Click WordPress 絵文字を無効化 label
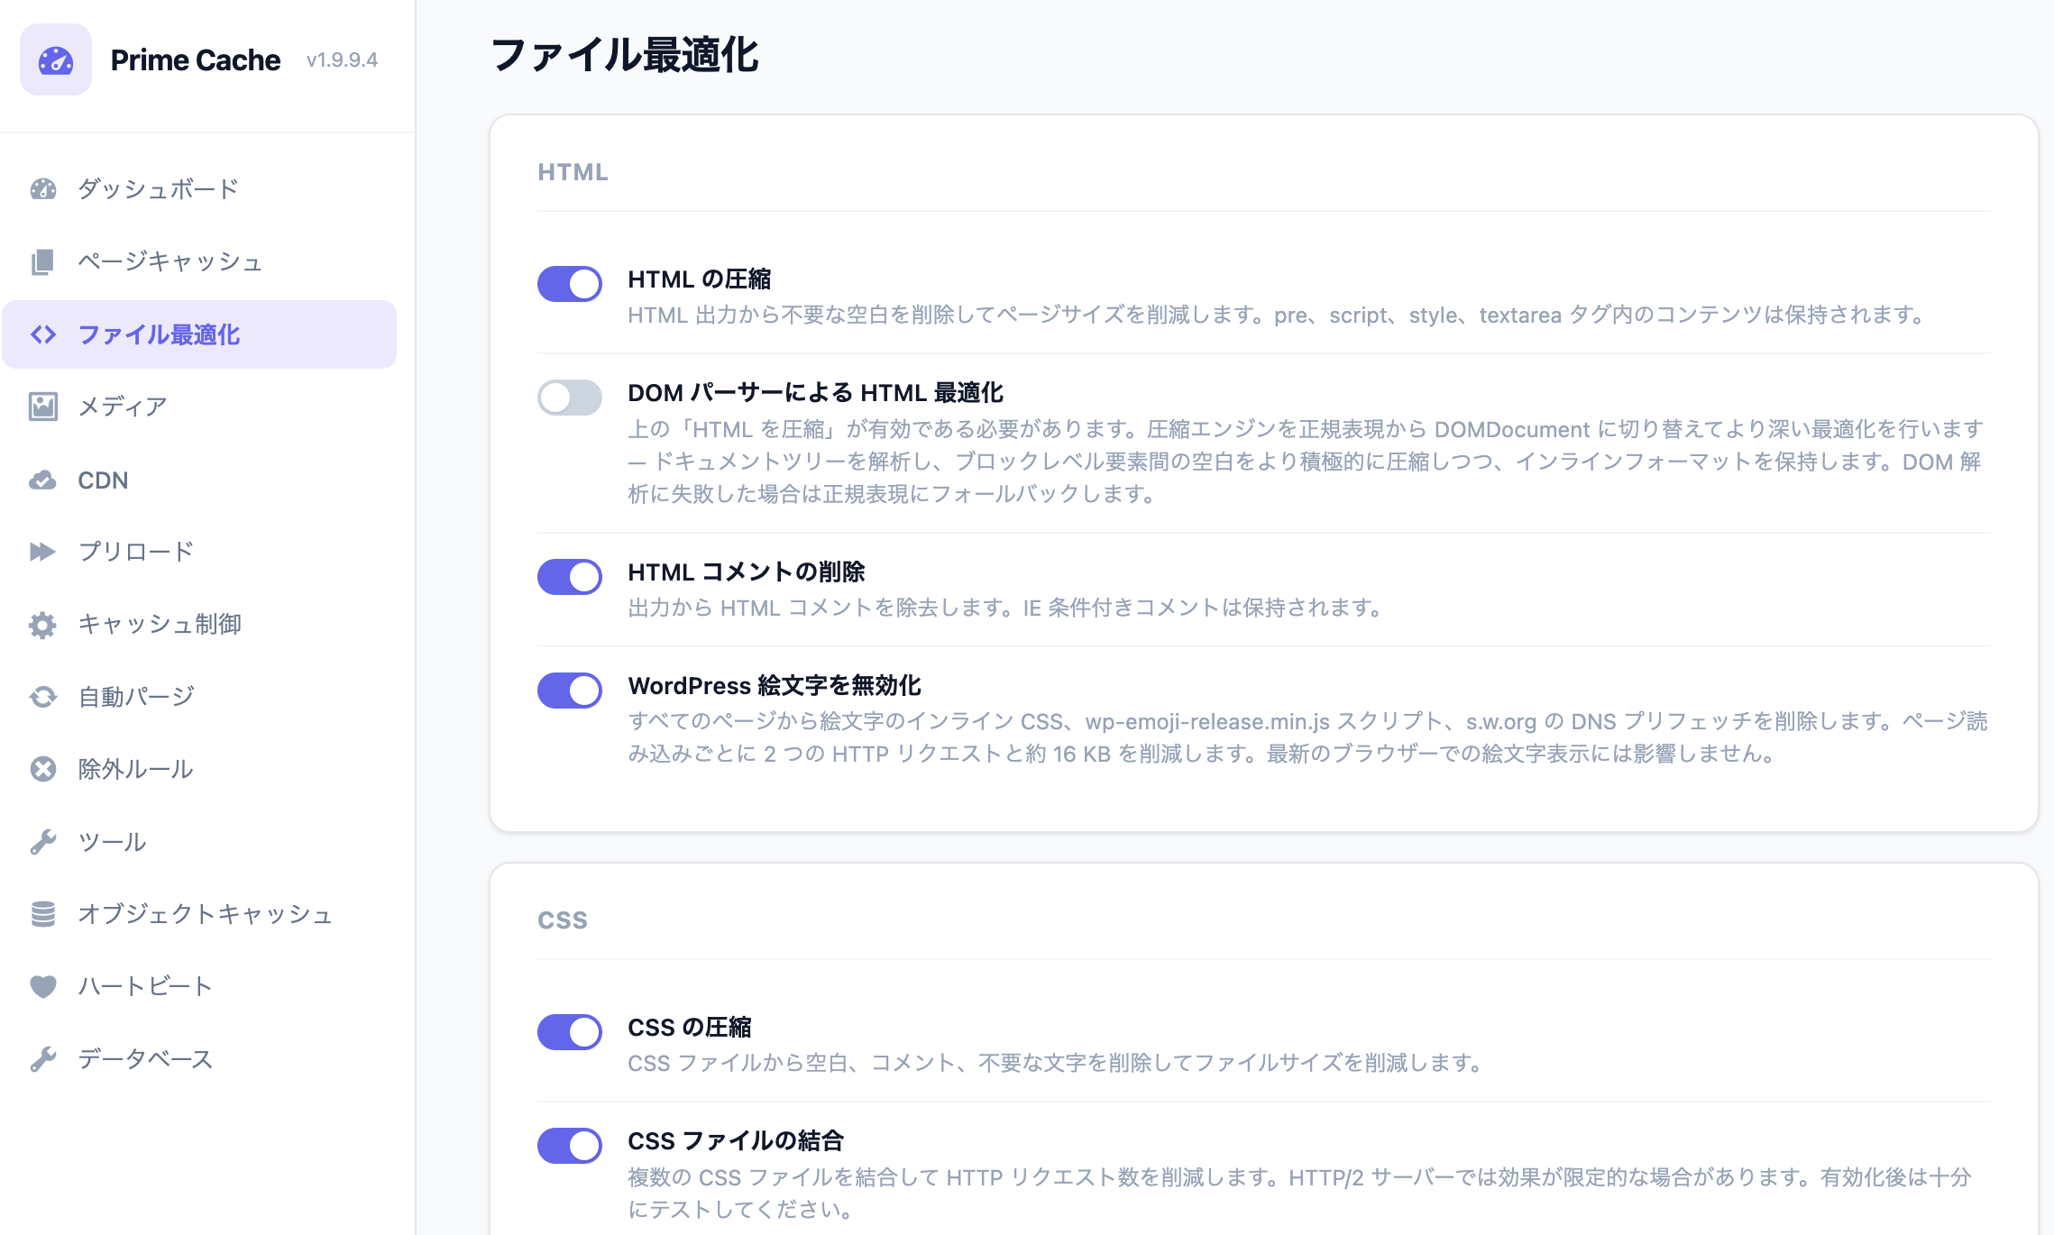2054x1235 pixels. coord(775,686)
